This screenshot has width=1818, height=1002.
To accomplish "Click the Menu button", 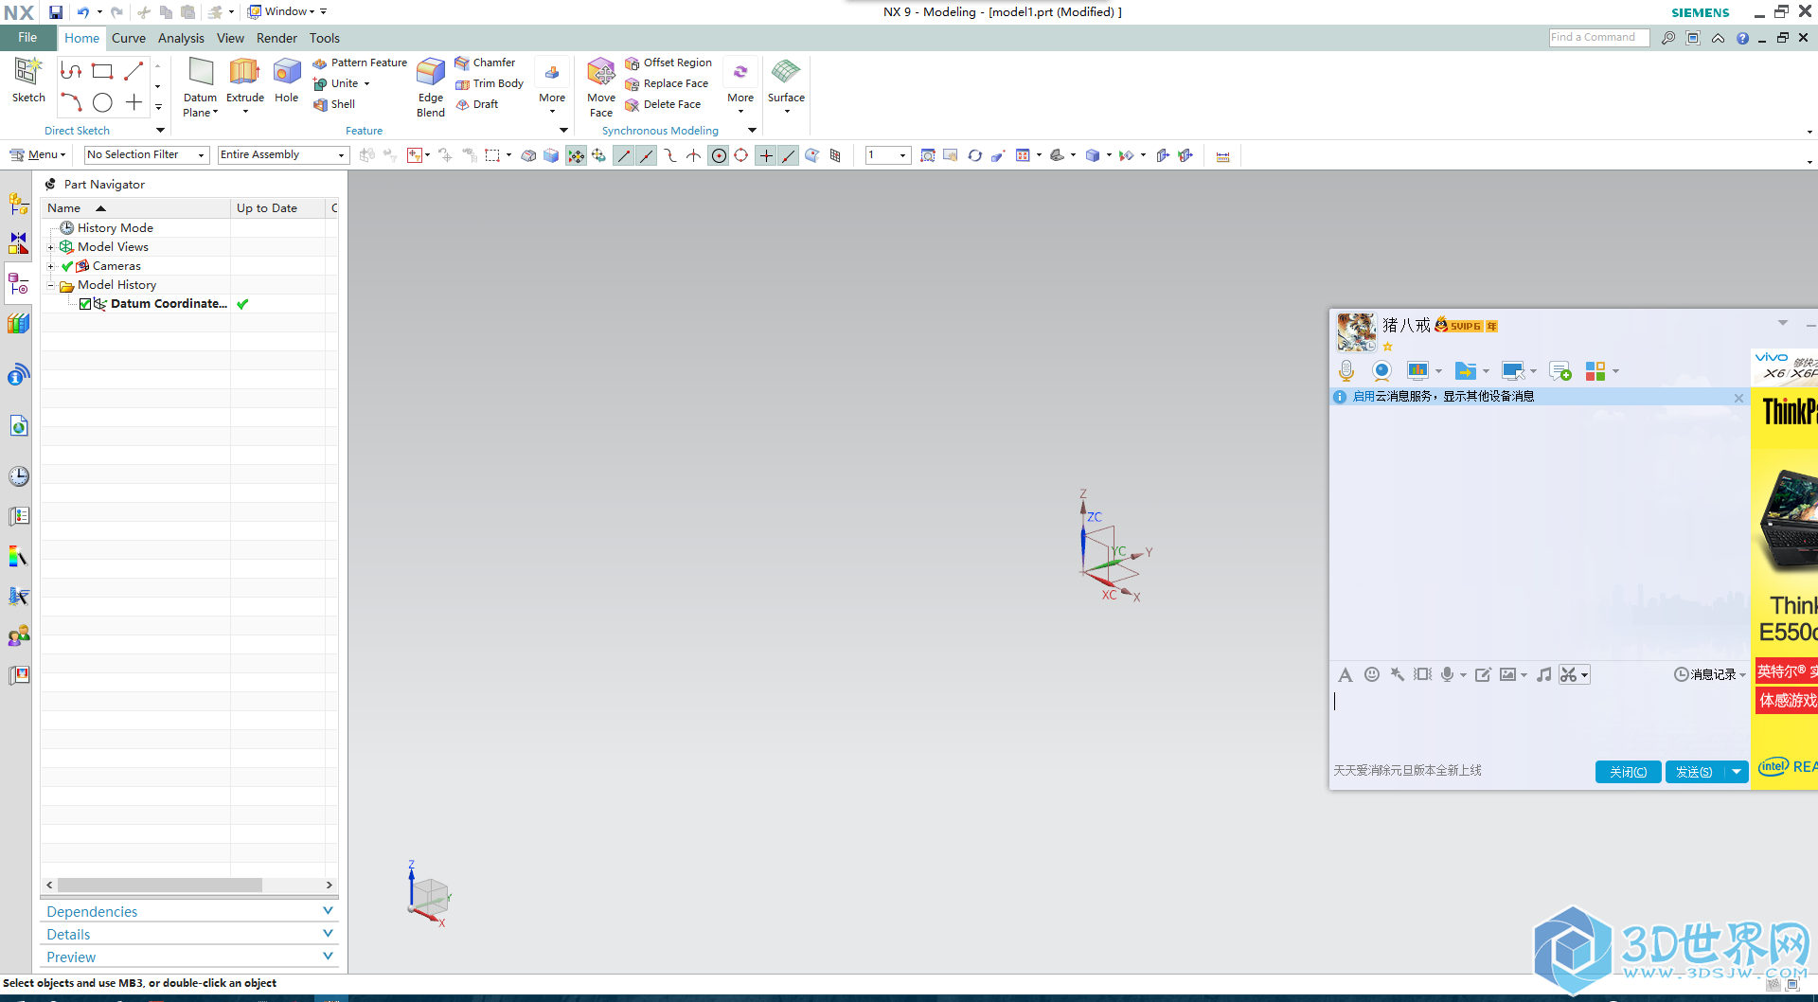I will pos(38,154).
